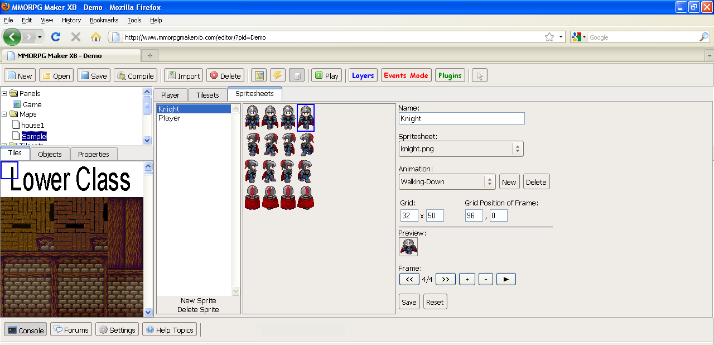Screen dimensions: 714x345
Task: Click Delete Sprite link
Action: click(198, 309)
